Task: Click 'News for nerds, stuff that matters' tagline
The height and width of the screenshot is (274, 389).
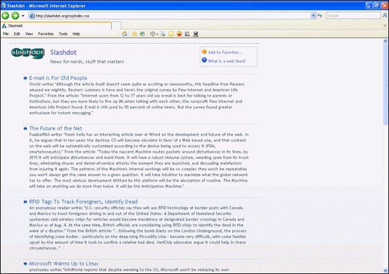Action: (x=87, y=61)
